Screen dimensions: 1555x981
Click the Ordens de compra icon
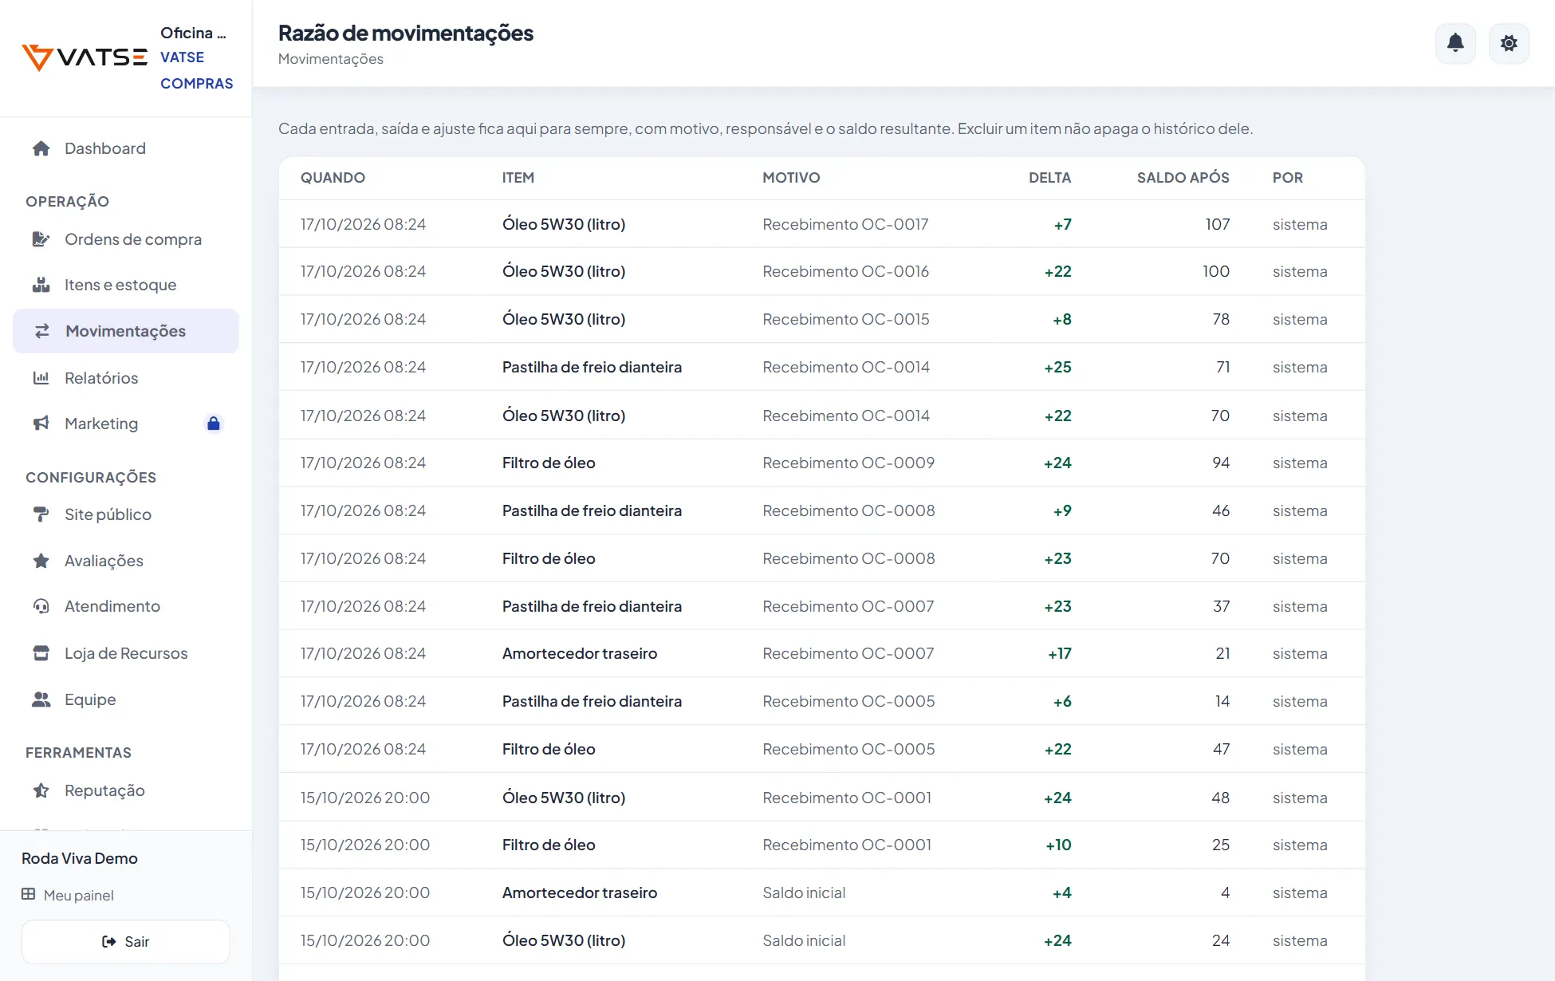41,239
